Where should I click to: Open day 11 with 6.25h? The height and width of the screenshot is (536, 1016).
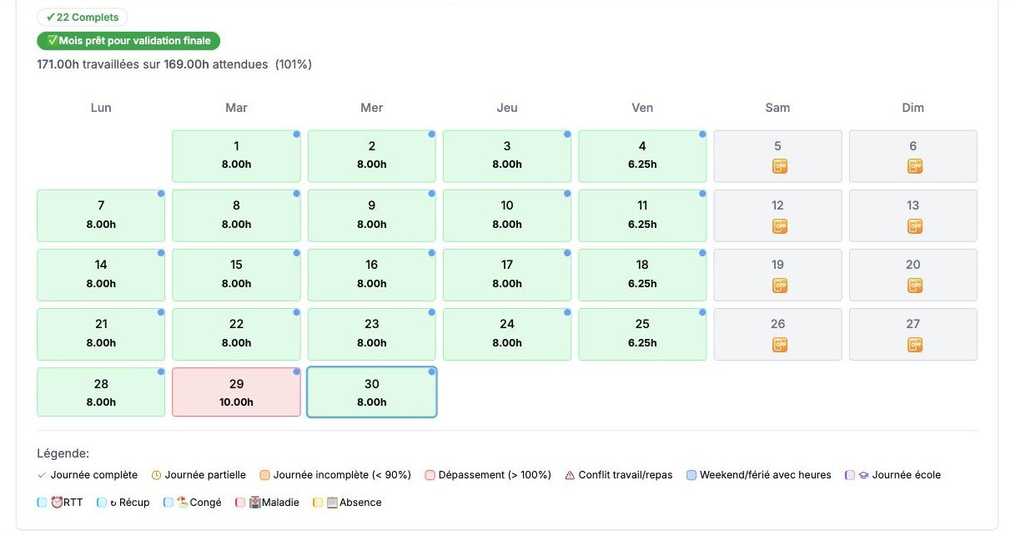click(x=642, y=215)
